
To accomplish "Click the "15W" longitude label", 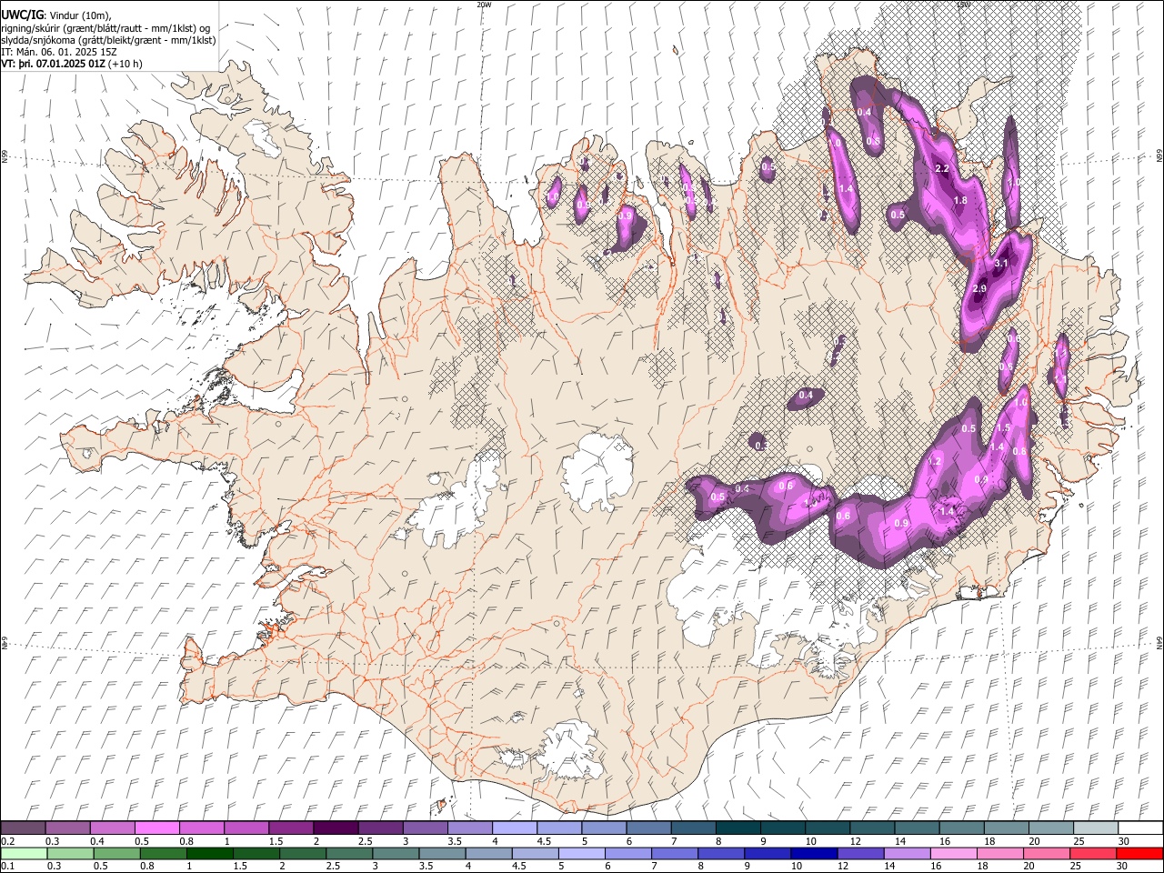I will pyautogui.click(x=963, y=5).
